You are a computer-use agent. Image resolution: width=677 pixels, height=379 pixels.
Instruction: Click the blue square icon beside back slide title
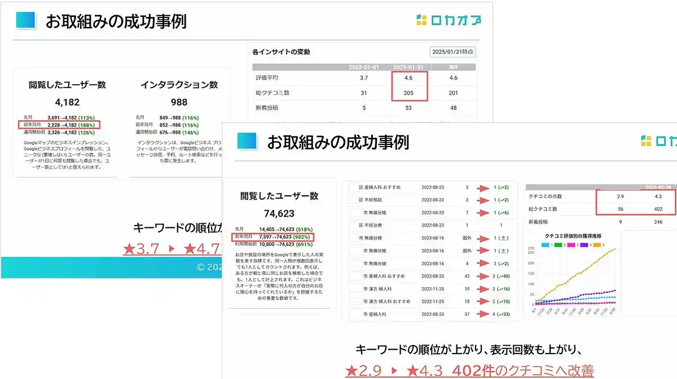(26, 20)
